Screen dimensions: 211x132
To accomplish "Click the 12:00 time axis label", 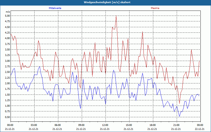I will pyautogui.click(x=106, y=125).
